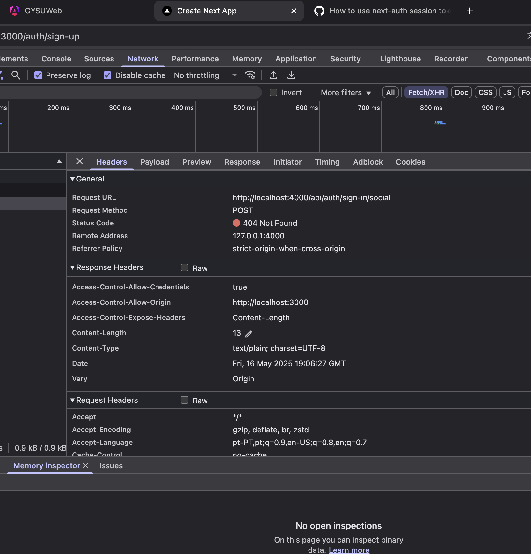531x554 pixels.
Task: Open the Security panel
Action: click(345, 59)
